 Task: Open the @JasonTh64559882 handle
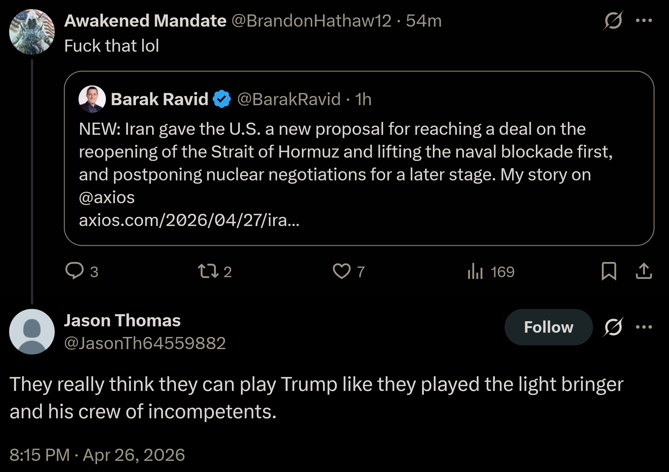pyautogui.click(x=145, y=343)
